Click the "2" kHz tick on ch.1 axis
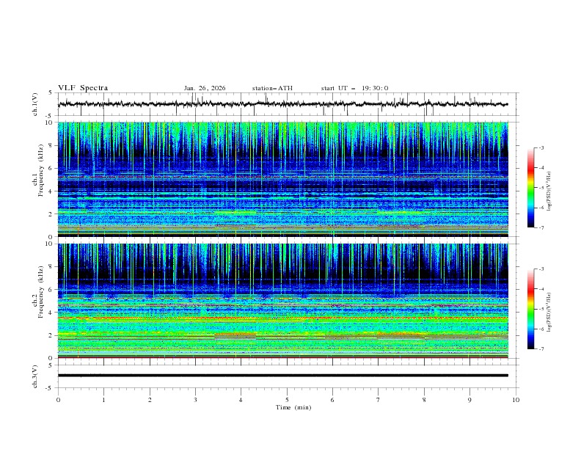 click(x=52, y=214)
